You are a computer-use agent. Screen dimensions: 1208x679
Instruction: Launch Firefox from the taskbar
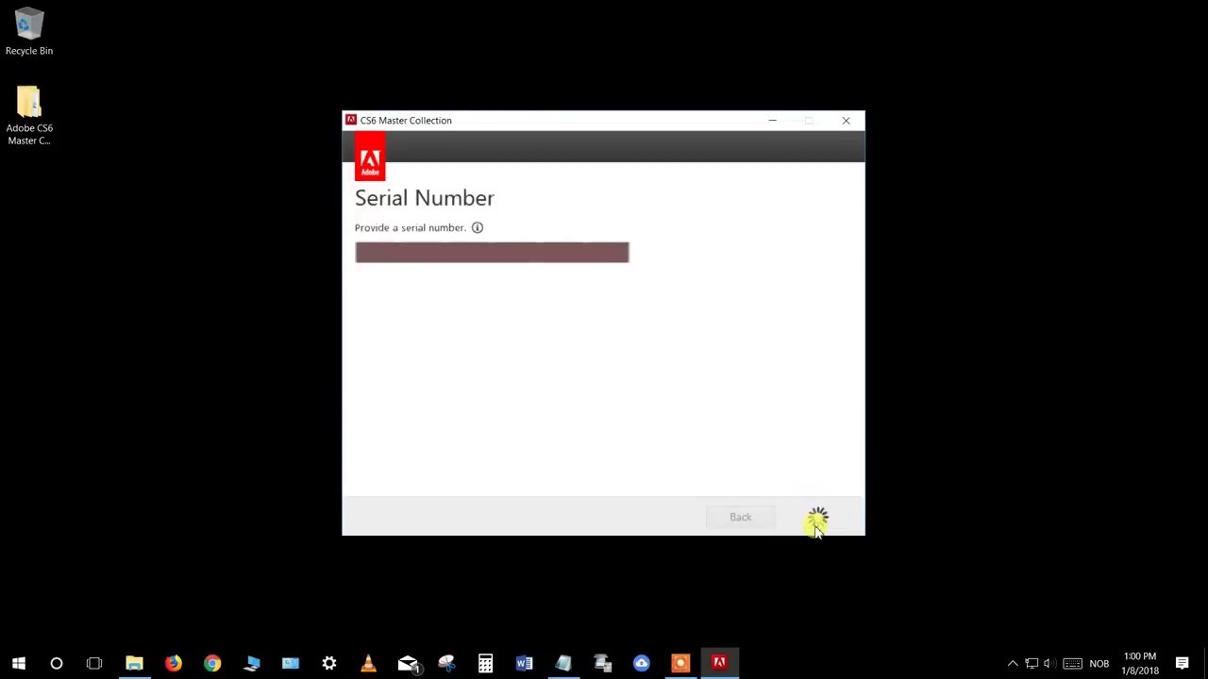[174, 663]
